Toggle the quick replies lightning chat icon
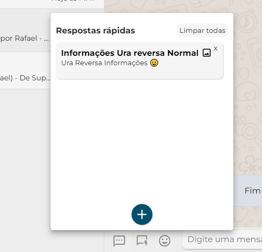 [x=142, y=241]
